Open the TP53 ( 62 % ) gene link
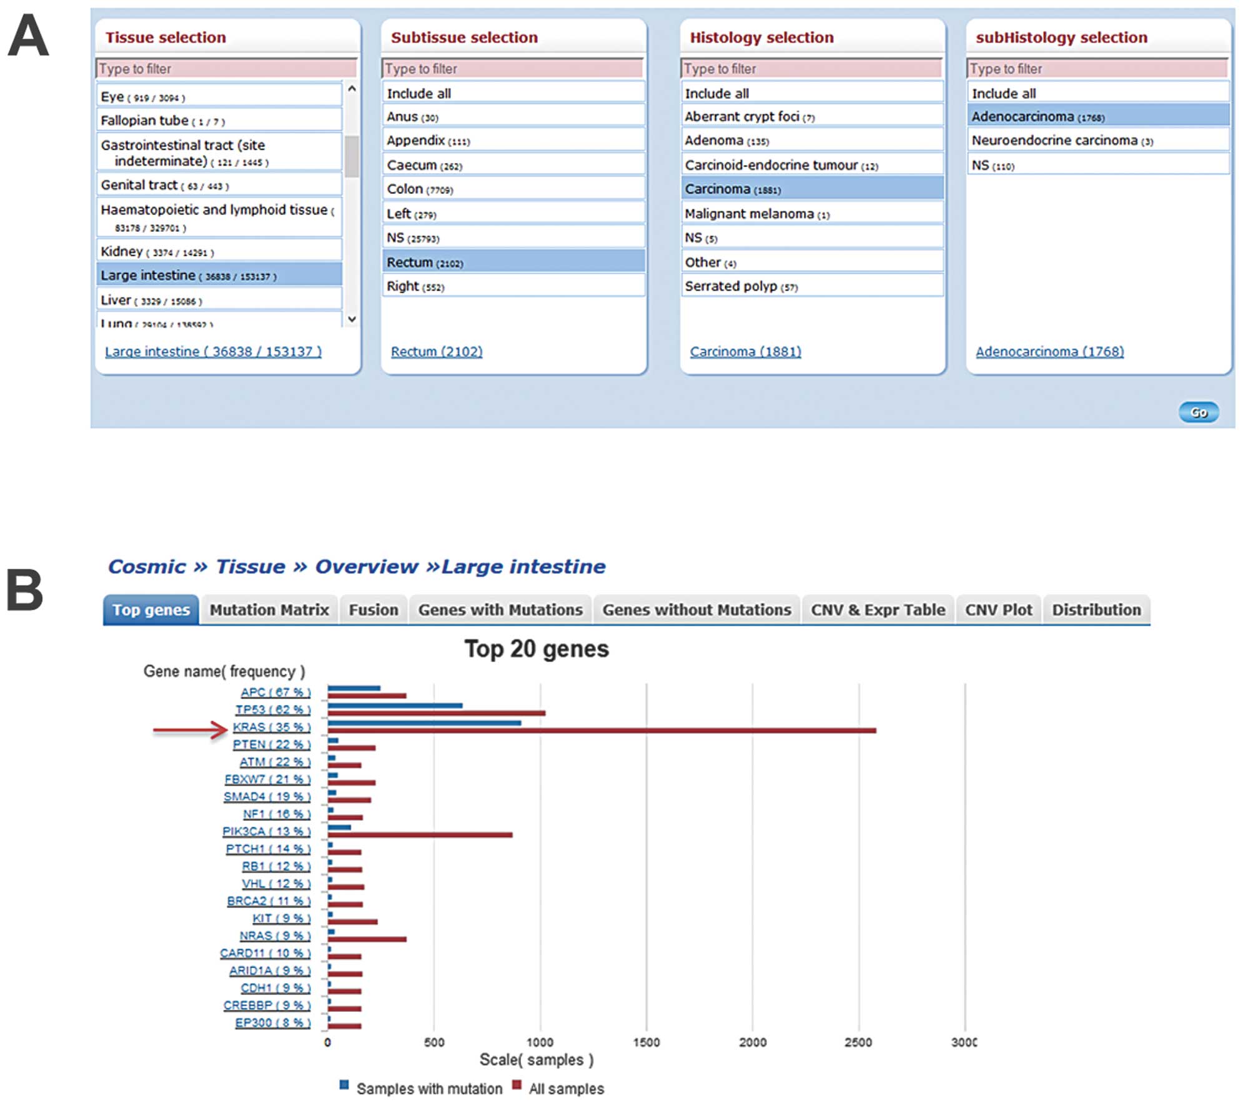Viewport: 1243px width, 1105px height. (x=272, y=709)
